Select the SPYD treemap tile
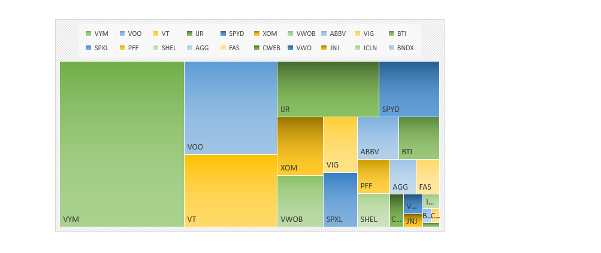This screenshot has width=601, height=253. click(x=409, y=89)
